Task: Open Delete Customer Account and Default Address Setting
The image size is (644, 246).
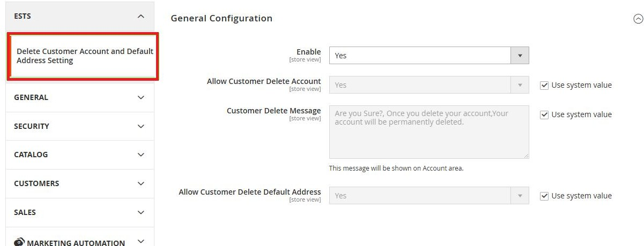Action: (84, 56)
